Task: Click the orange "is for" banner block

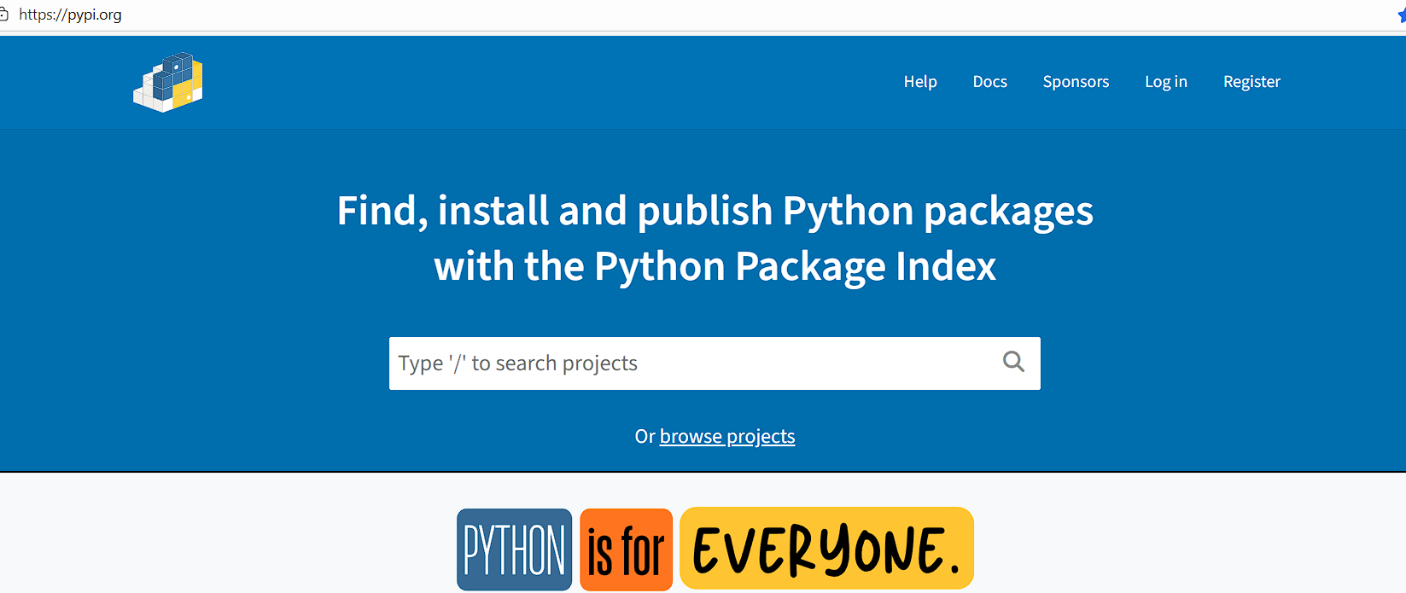Action: click(x=626, y=549)
